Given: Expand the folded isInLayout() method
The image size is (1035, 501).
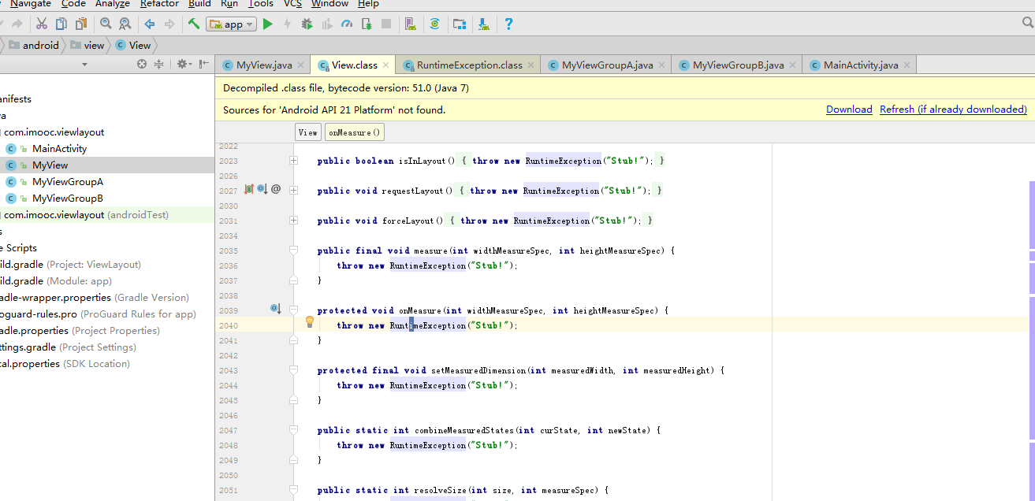Looking at the screenshot, I should point(294,161).
